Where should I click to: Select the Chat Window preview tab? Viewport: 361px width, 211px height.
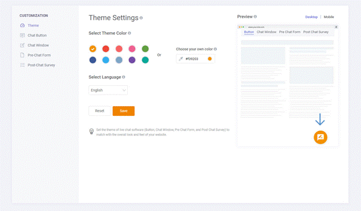tap(266, 32)
